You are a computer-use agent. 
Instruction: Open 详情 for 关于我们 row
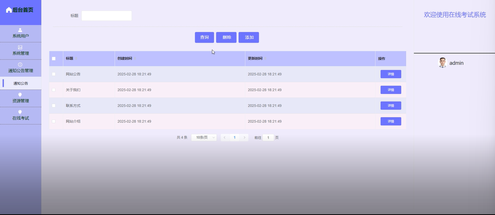(391, 90)
